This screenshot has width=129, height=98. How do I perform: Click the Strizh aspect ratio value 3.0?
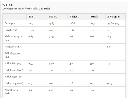click(x=92, y=90)
